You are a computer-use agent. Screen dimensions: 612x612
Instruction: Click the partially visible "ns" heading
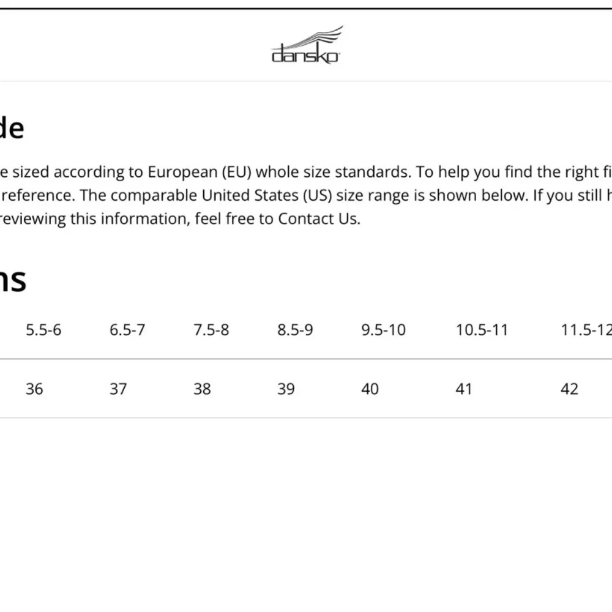[x=12, y=280]
